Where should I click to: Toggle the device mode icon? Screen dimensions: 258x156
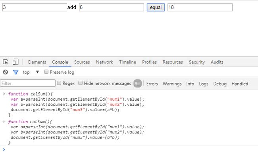pos(15,62)
